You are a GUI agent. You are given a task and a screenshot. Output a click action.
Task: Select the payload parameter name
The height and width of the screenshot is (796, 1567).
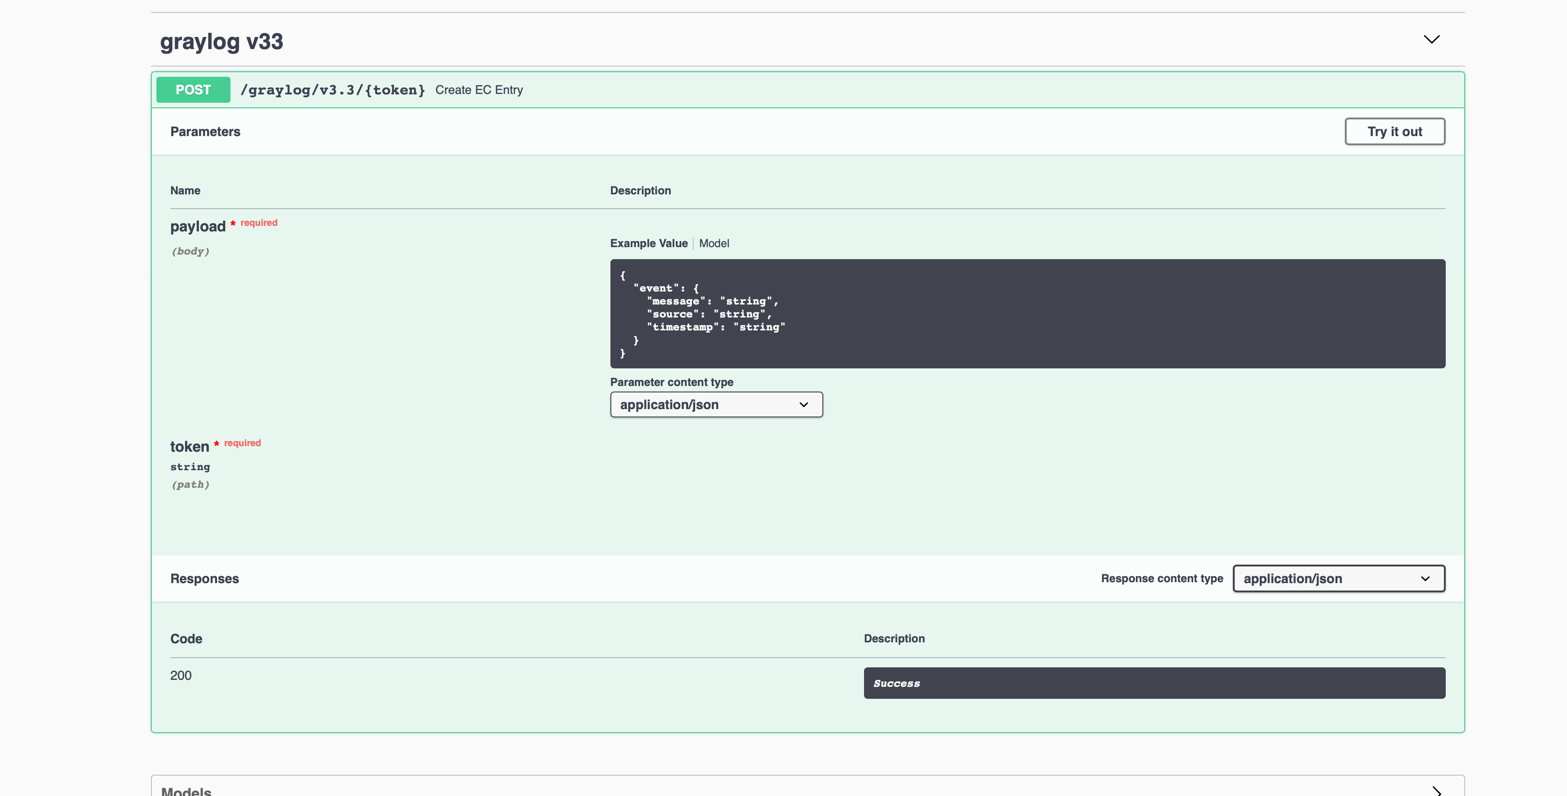[198, 226]
